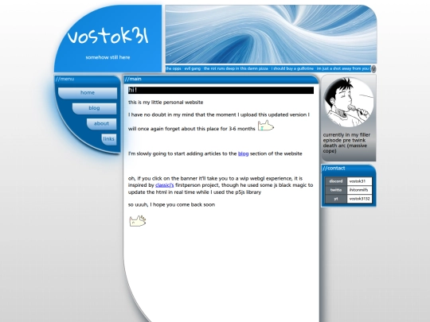430x322 pixels.
Task: Click the twitter label cell
Action: pyautogui.click(x=336, y=190)
